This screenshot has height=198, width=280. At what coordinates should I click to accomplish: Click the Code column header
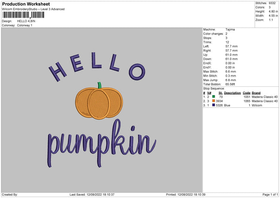246,92
